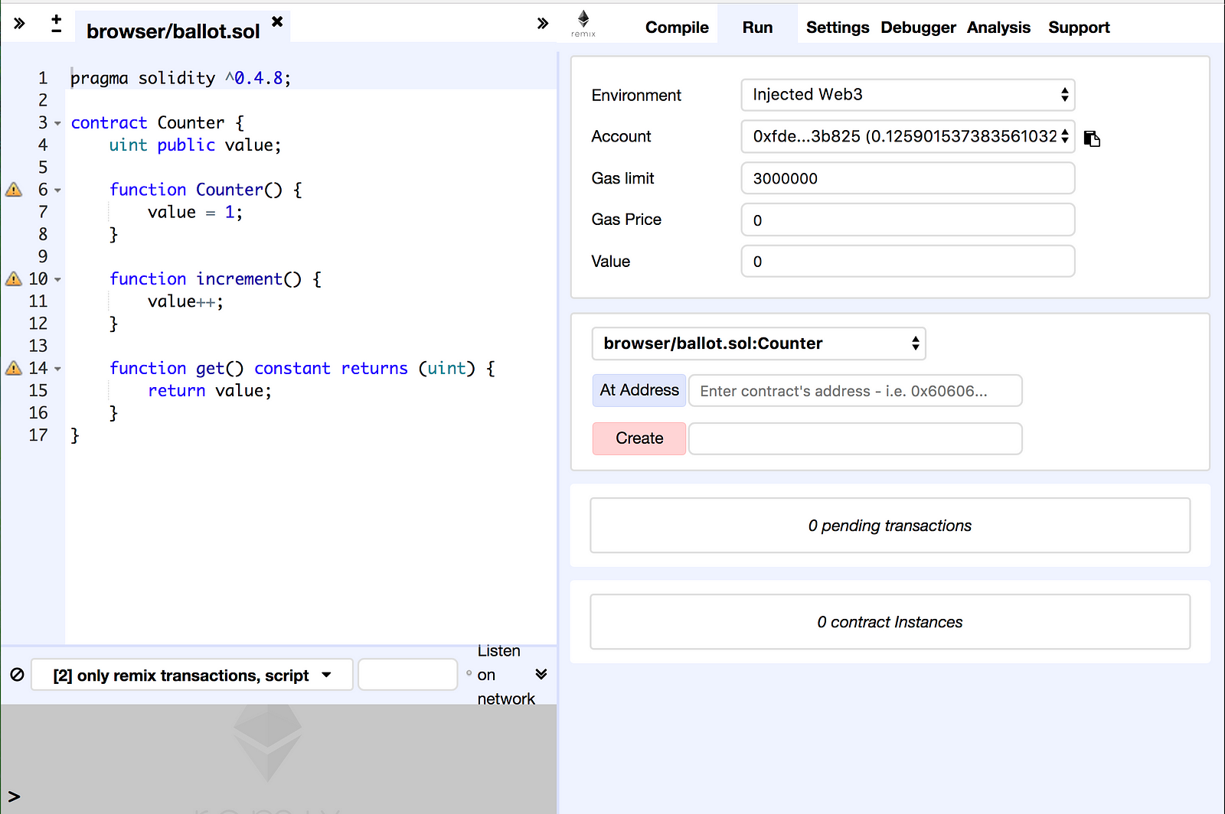Toggle Listen on network checkbox
The width and height of the screenshot is (1225, 814).
click(x=469, y=673)
